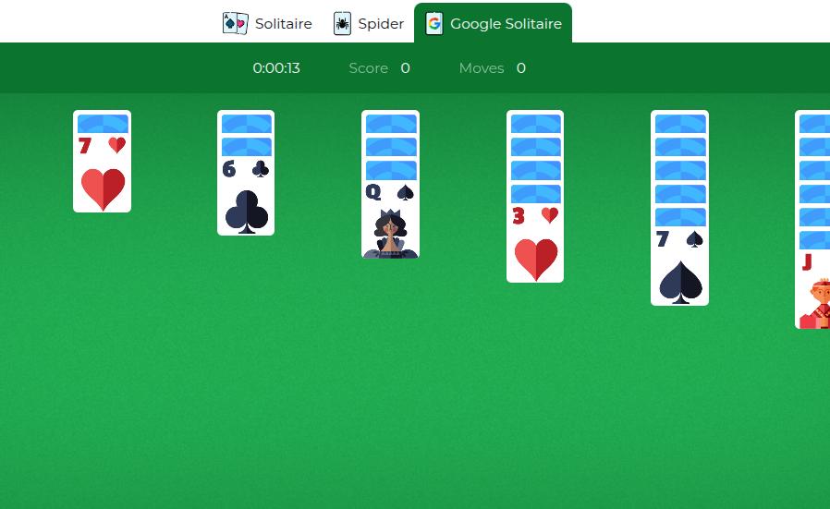
Task: Click the Google logo card icon
Action: (434, 23)
